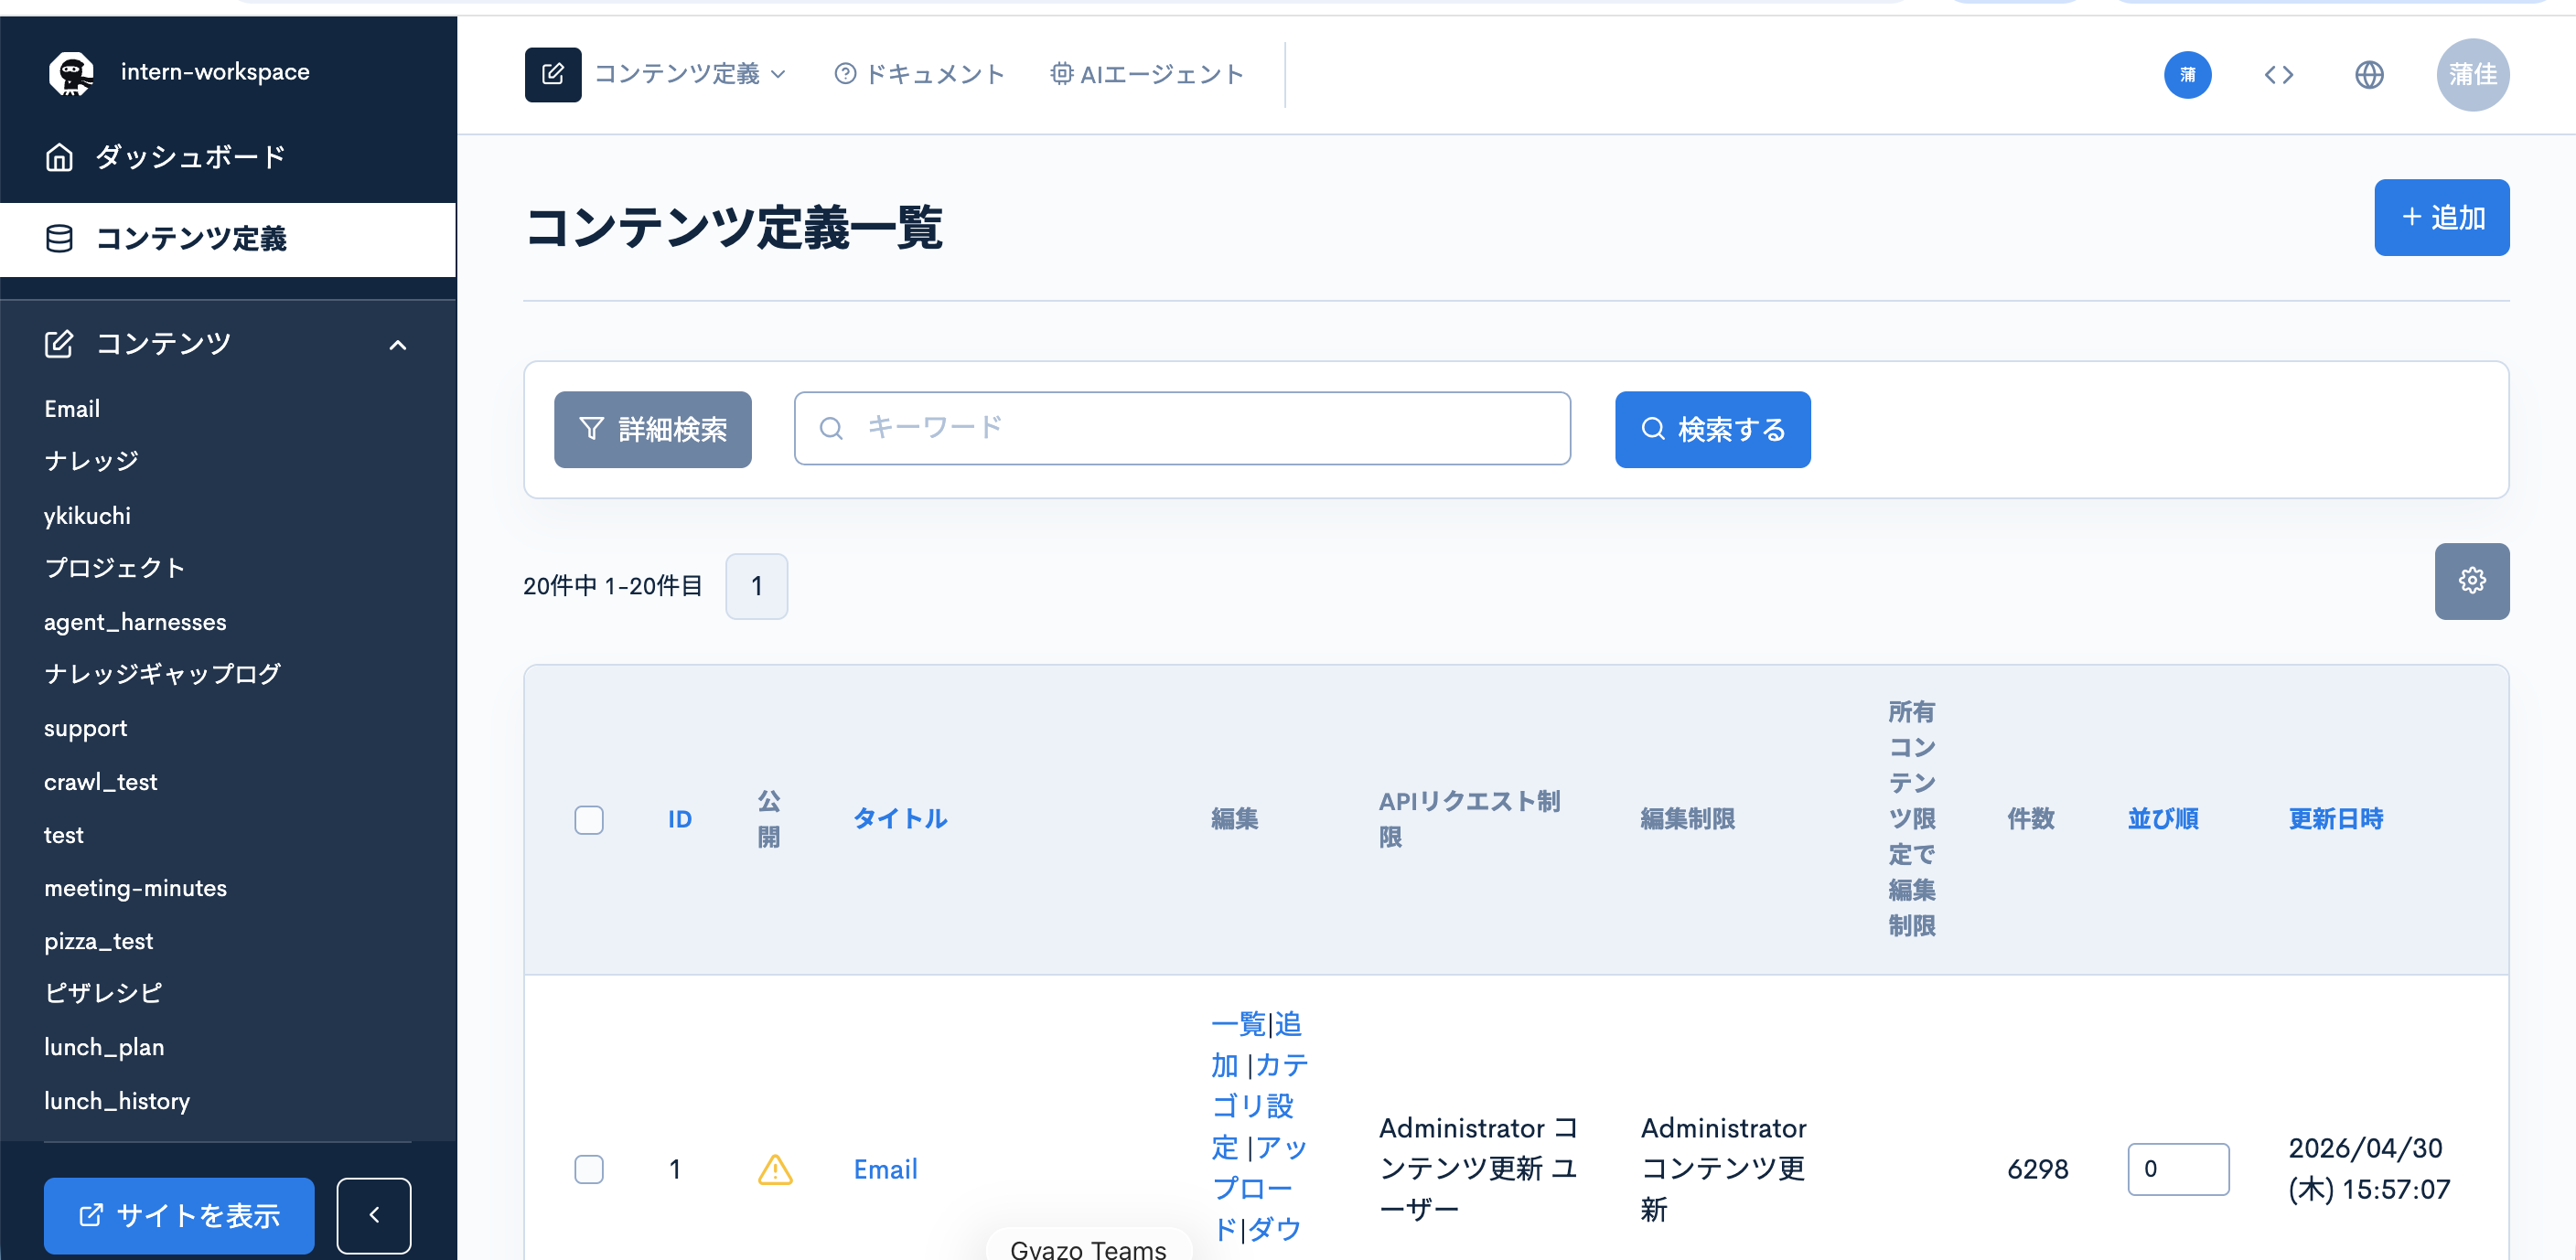This screenshot has width=2576, height=1260.
Task: Sort by the タイトル column header
Action: tap(900, 819)
